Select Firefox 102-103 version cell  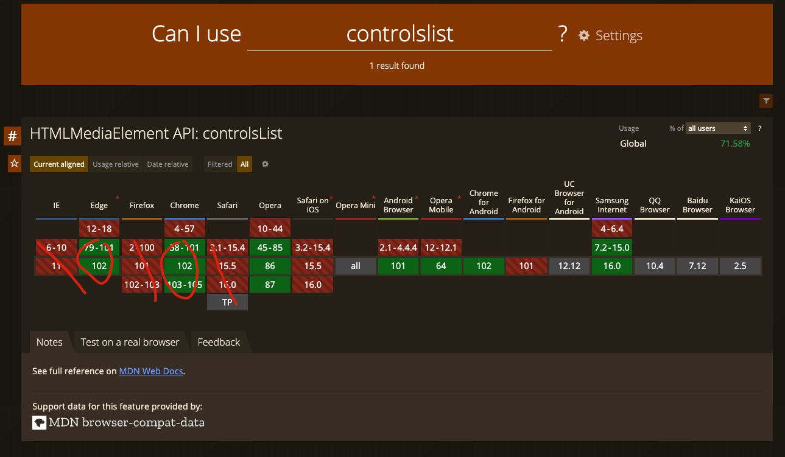pyautogui.click(x=142, y=284)
